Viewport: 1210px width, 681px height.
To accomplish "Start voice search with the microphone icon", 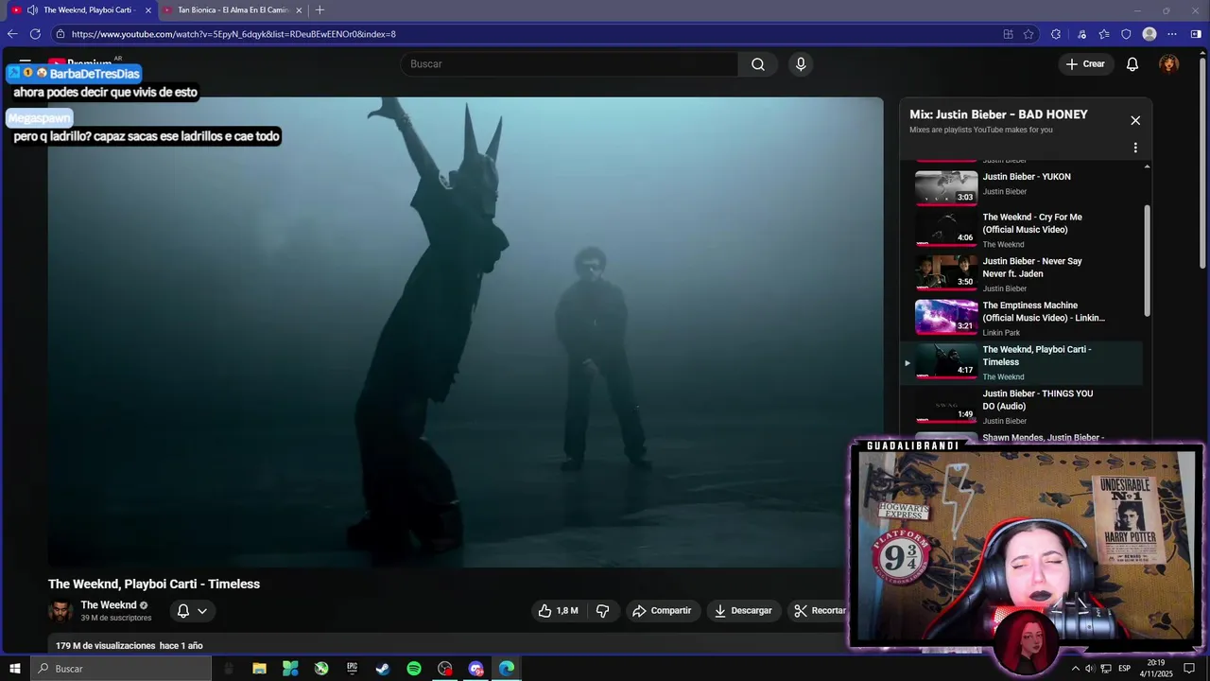I will pyautogui.click(x=801, y=64).
